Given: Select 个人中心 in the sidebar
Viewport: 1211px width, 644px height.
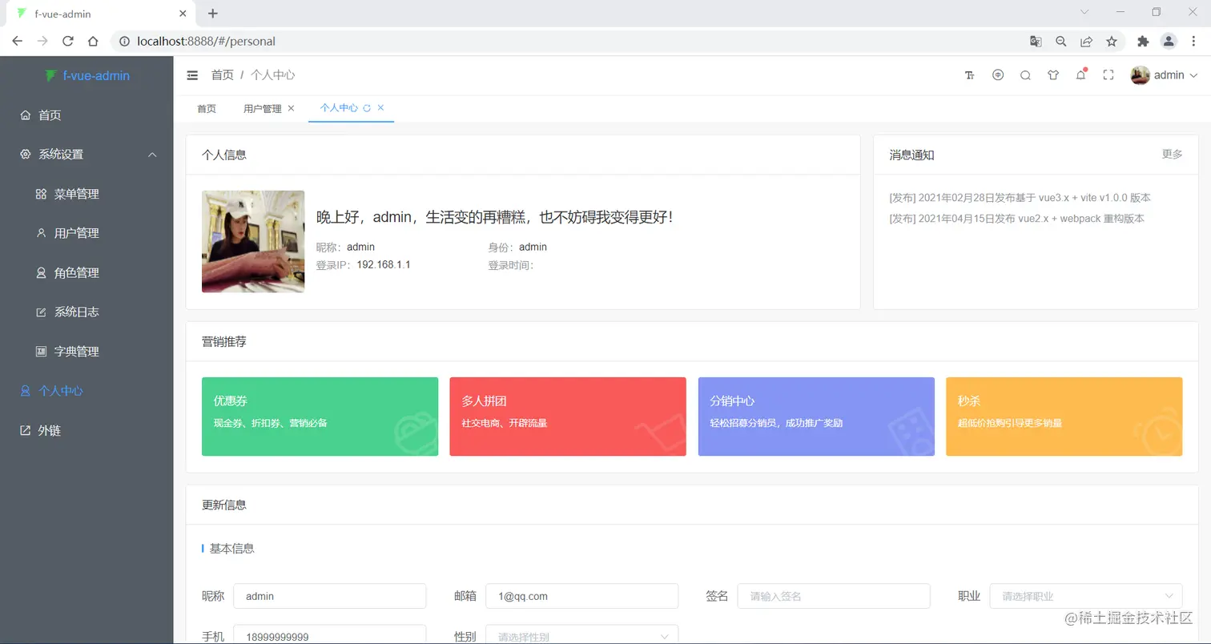Looking at the screenshot, I should (x=86, y=391).
